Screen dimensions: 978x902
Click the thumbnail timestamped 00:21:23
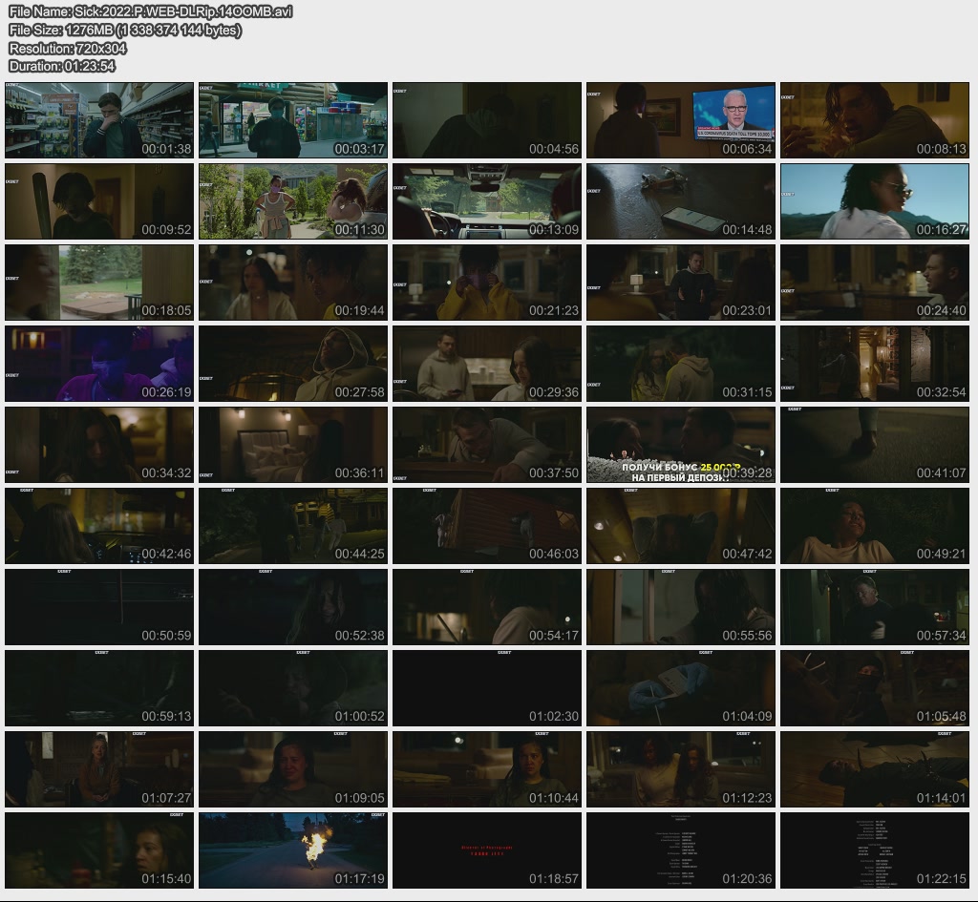(x=487, y=283)
